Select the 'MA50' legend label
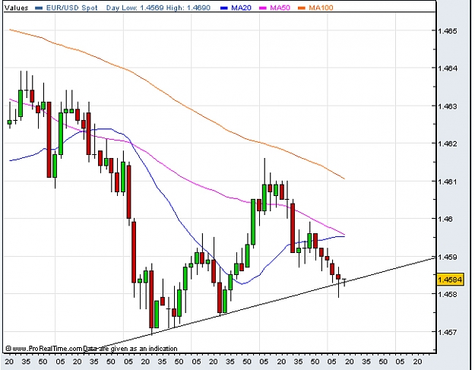The image size is (475, 370). (x=280, y=8)
